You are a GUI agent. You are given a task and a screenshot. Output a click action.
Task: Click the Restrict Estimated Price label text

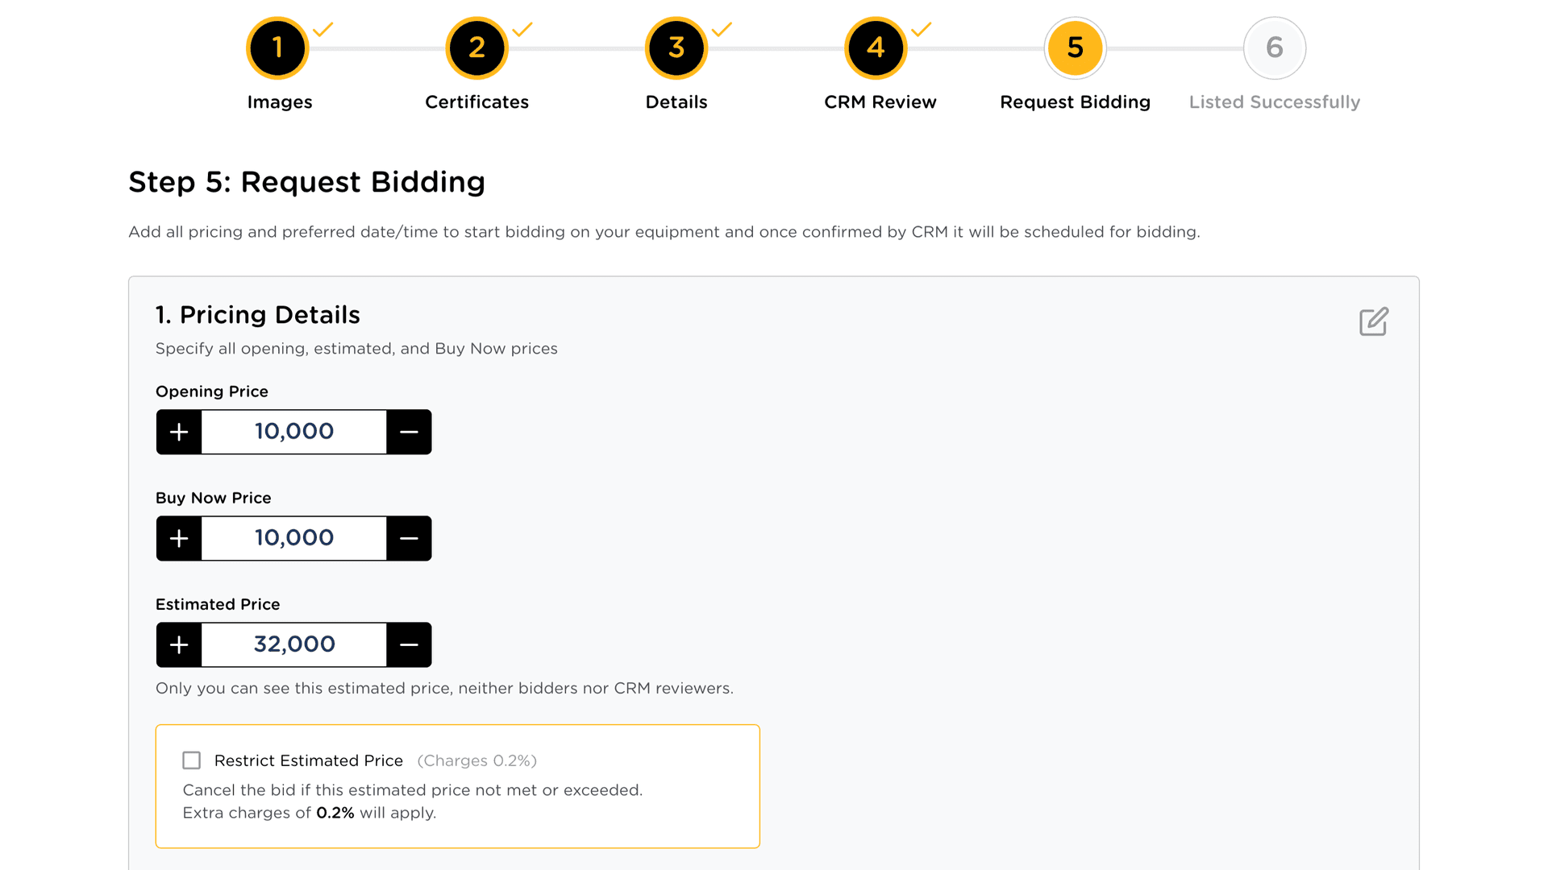[308, 760]
